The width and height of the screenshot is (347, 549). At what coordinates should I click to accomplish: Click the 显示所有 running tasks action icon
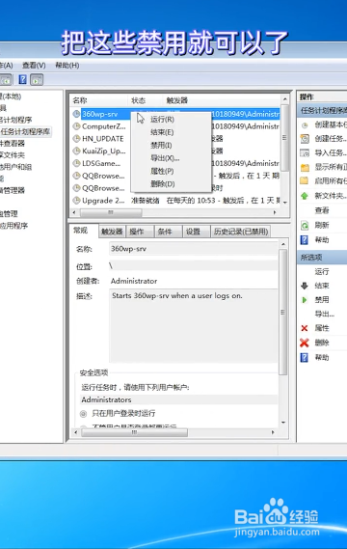(305, 167)
